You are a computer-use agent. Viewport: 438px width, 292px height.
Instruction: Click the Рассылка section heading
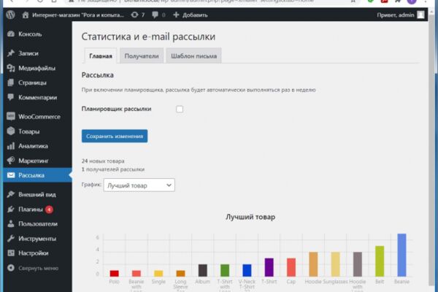tap(98, 75)
